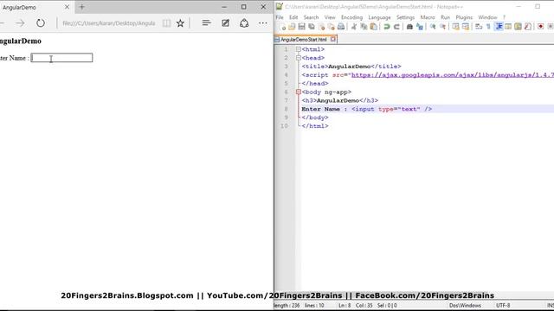
Task: Cut selection with the scissors icon
Action: (x=354, y=27)
